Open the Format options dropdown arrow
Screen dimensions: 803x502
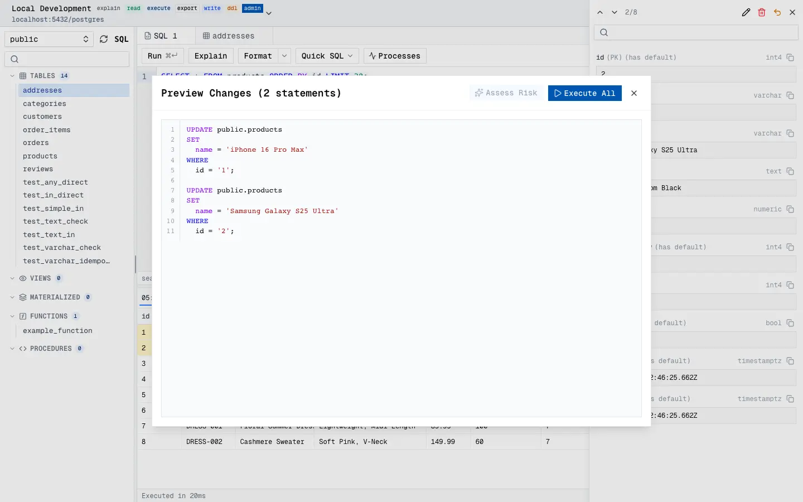click(x=284, y=56)
